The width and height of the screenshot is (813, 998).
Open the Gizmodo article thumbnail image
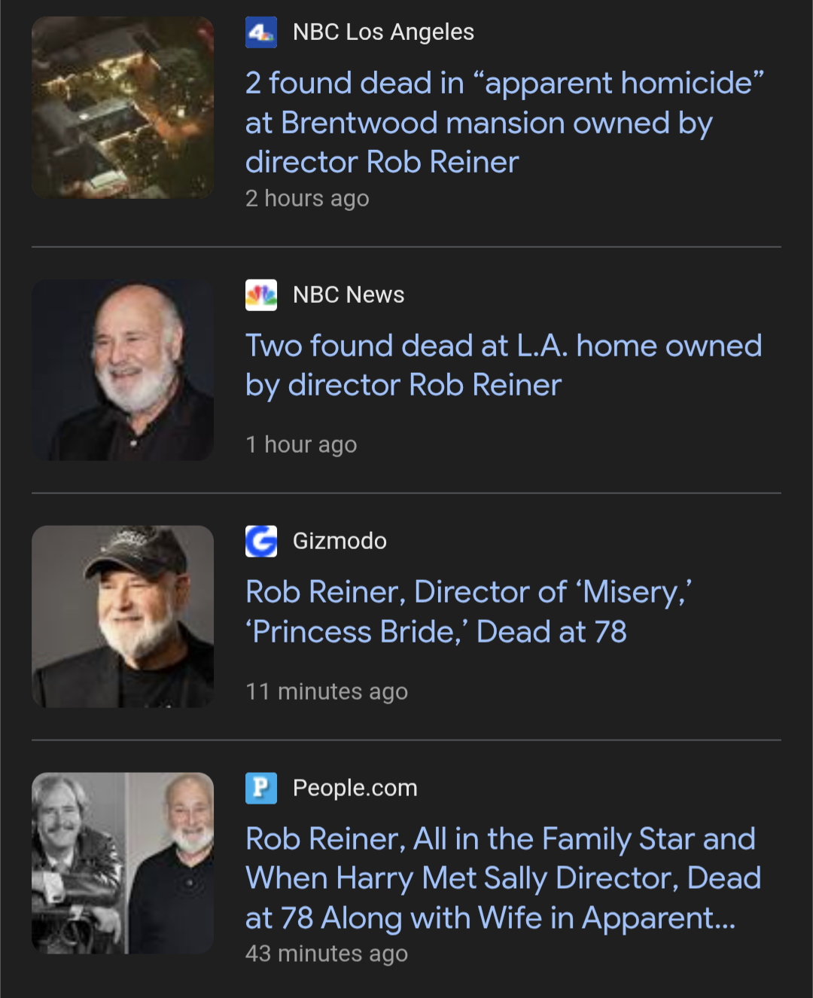[x=123, y=616]
